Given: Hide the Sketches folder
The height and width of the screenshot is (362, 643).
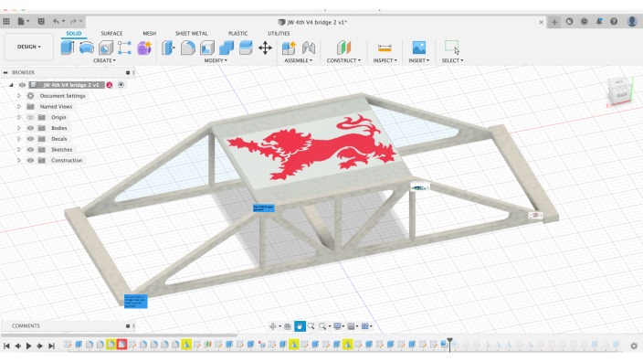Looking at the screenshot, I should [x=30, y=149].
